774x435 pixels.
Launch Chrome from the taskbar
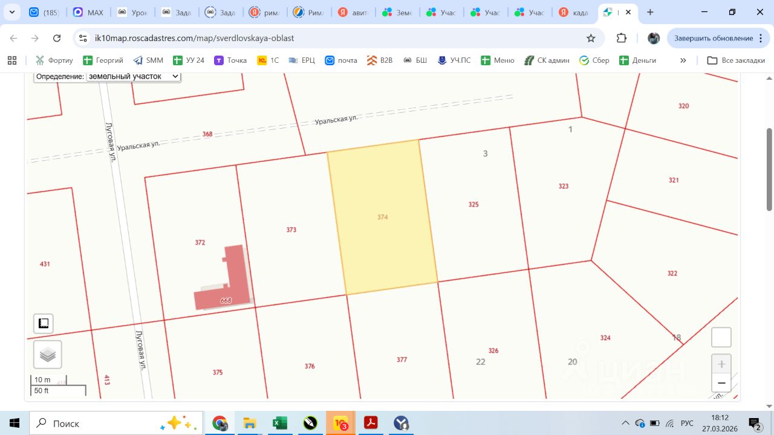coord(220,423)
